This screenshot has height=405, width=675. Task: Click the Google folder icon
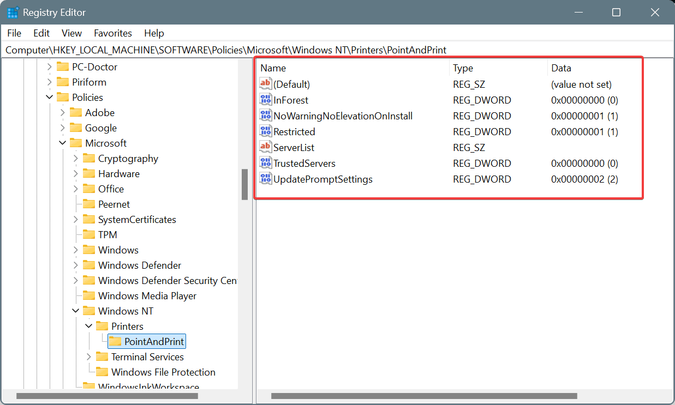pyautogui.click(x=76, y=128)
